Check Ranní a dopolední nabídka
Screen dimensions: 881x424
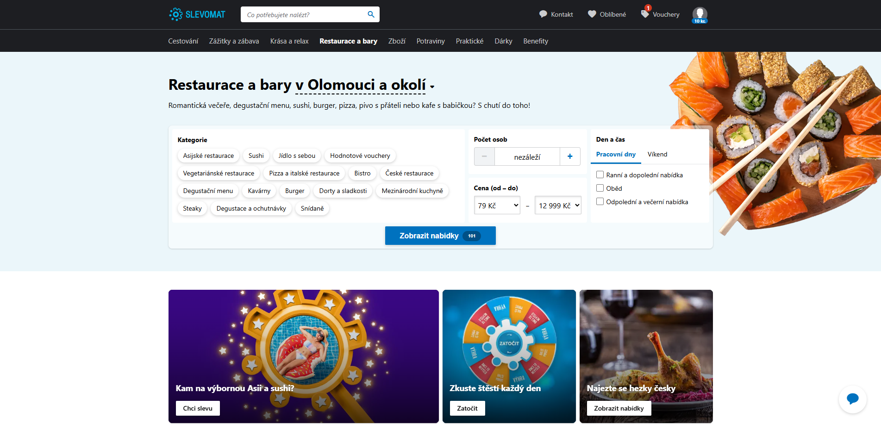pos(600,175)
